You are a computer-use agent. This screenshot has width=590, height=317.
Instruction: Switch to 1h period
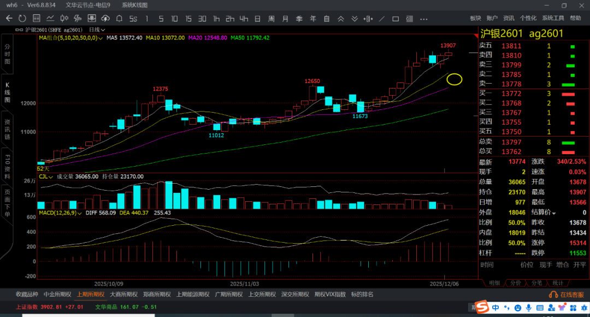(216, 19)
